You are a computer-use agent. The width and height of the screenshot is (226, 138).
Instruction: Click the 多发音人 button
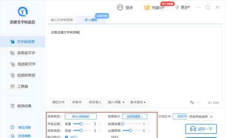[x=95, y=102]
